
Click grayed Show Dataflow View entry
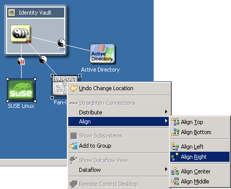tap(119, 160)
